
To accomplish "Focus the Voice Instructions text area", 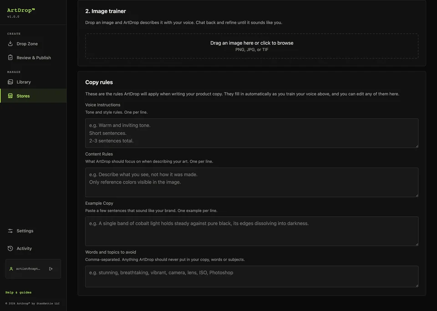I will (x=252, y=133).
